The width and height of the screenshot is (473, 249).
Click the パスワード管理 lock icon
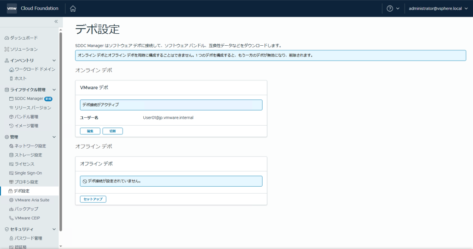[x=11, y=238]
